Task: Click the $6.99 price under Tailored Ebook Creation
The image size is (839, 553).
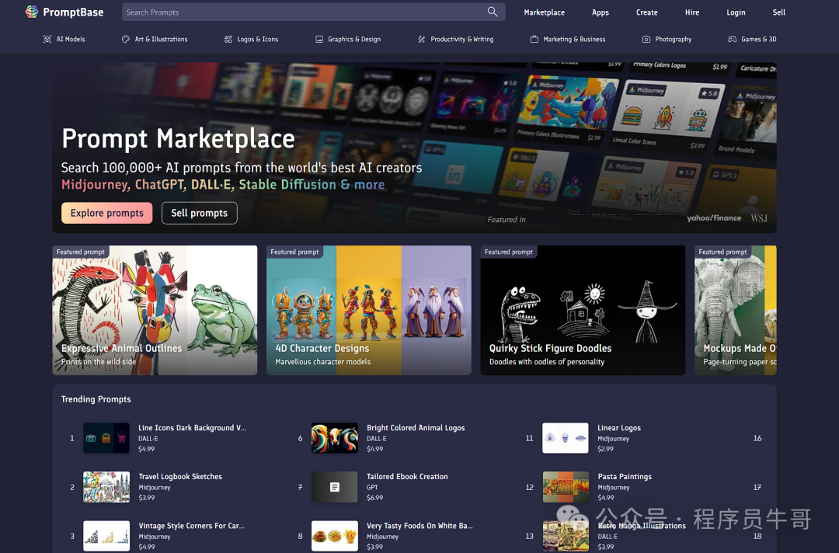Action: point(374,497)
